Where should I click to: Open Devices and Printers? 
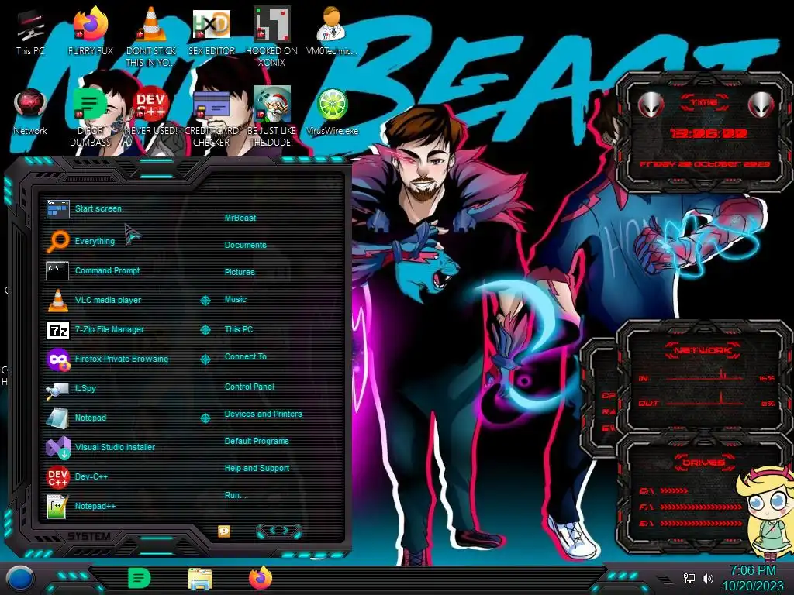264,414
